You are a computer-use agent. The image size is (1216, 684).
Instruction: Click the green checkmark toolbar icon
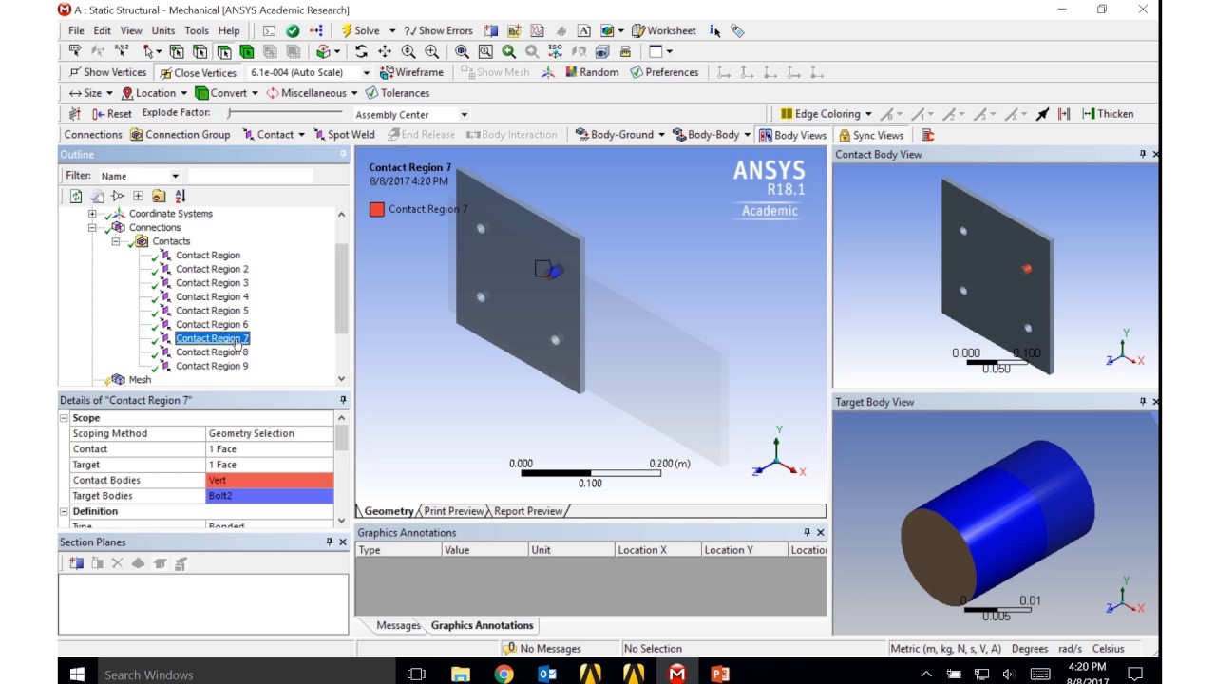coord(293,30)
